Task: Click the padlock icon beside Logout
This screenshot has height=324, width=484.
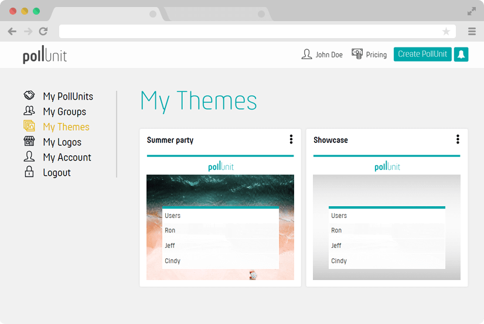Action: pyautogui.click(x=29, y=172)
